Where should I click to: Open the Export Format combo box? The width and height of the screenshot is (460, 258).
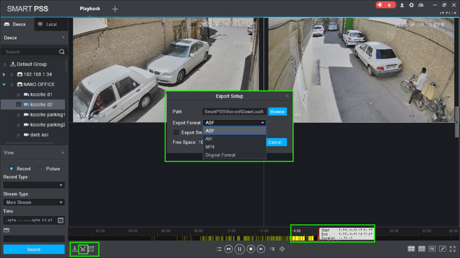[234, 123]
